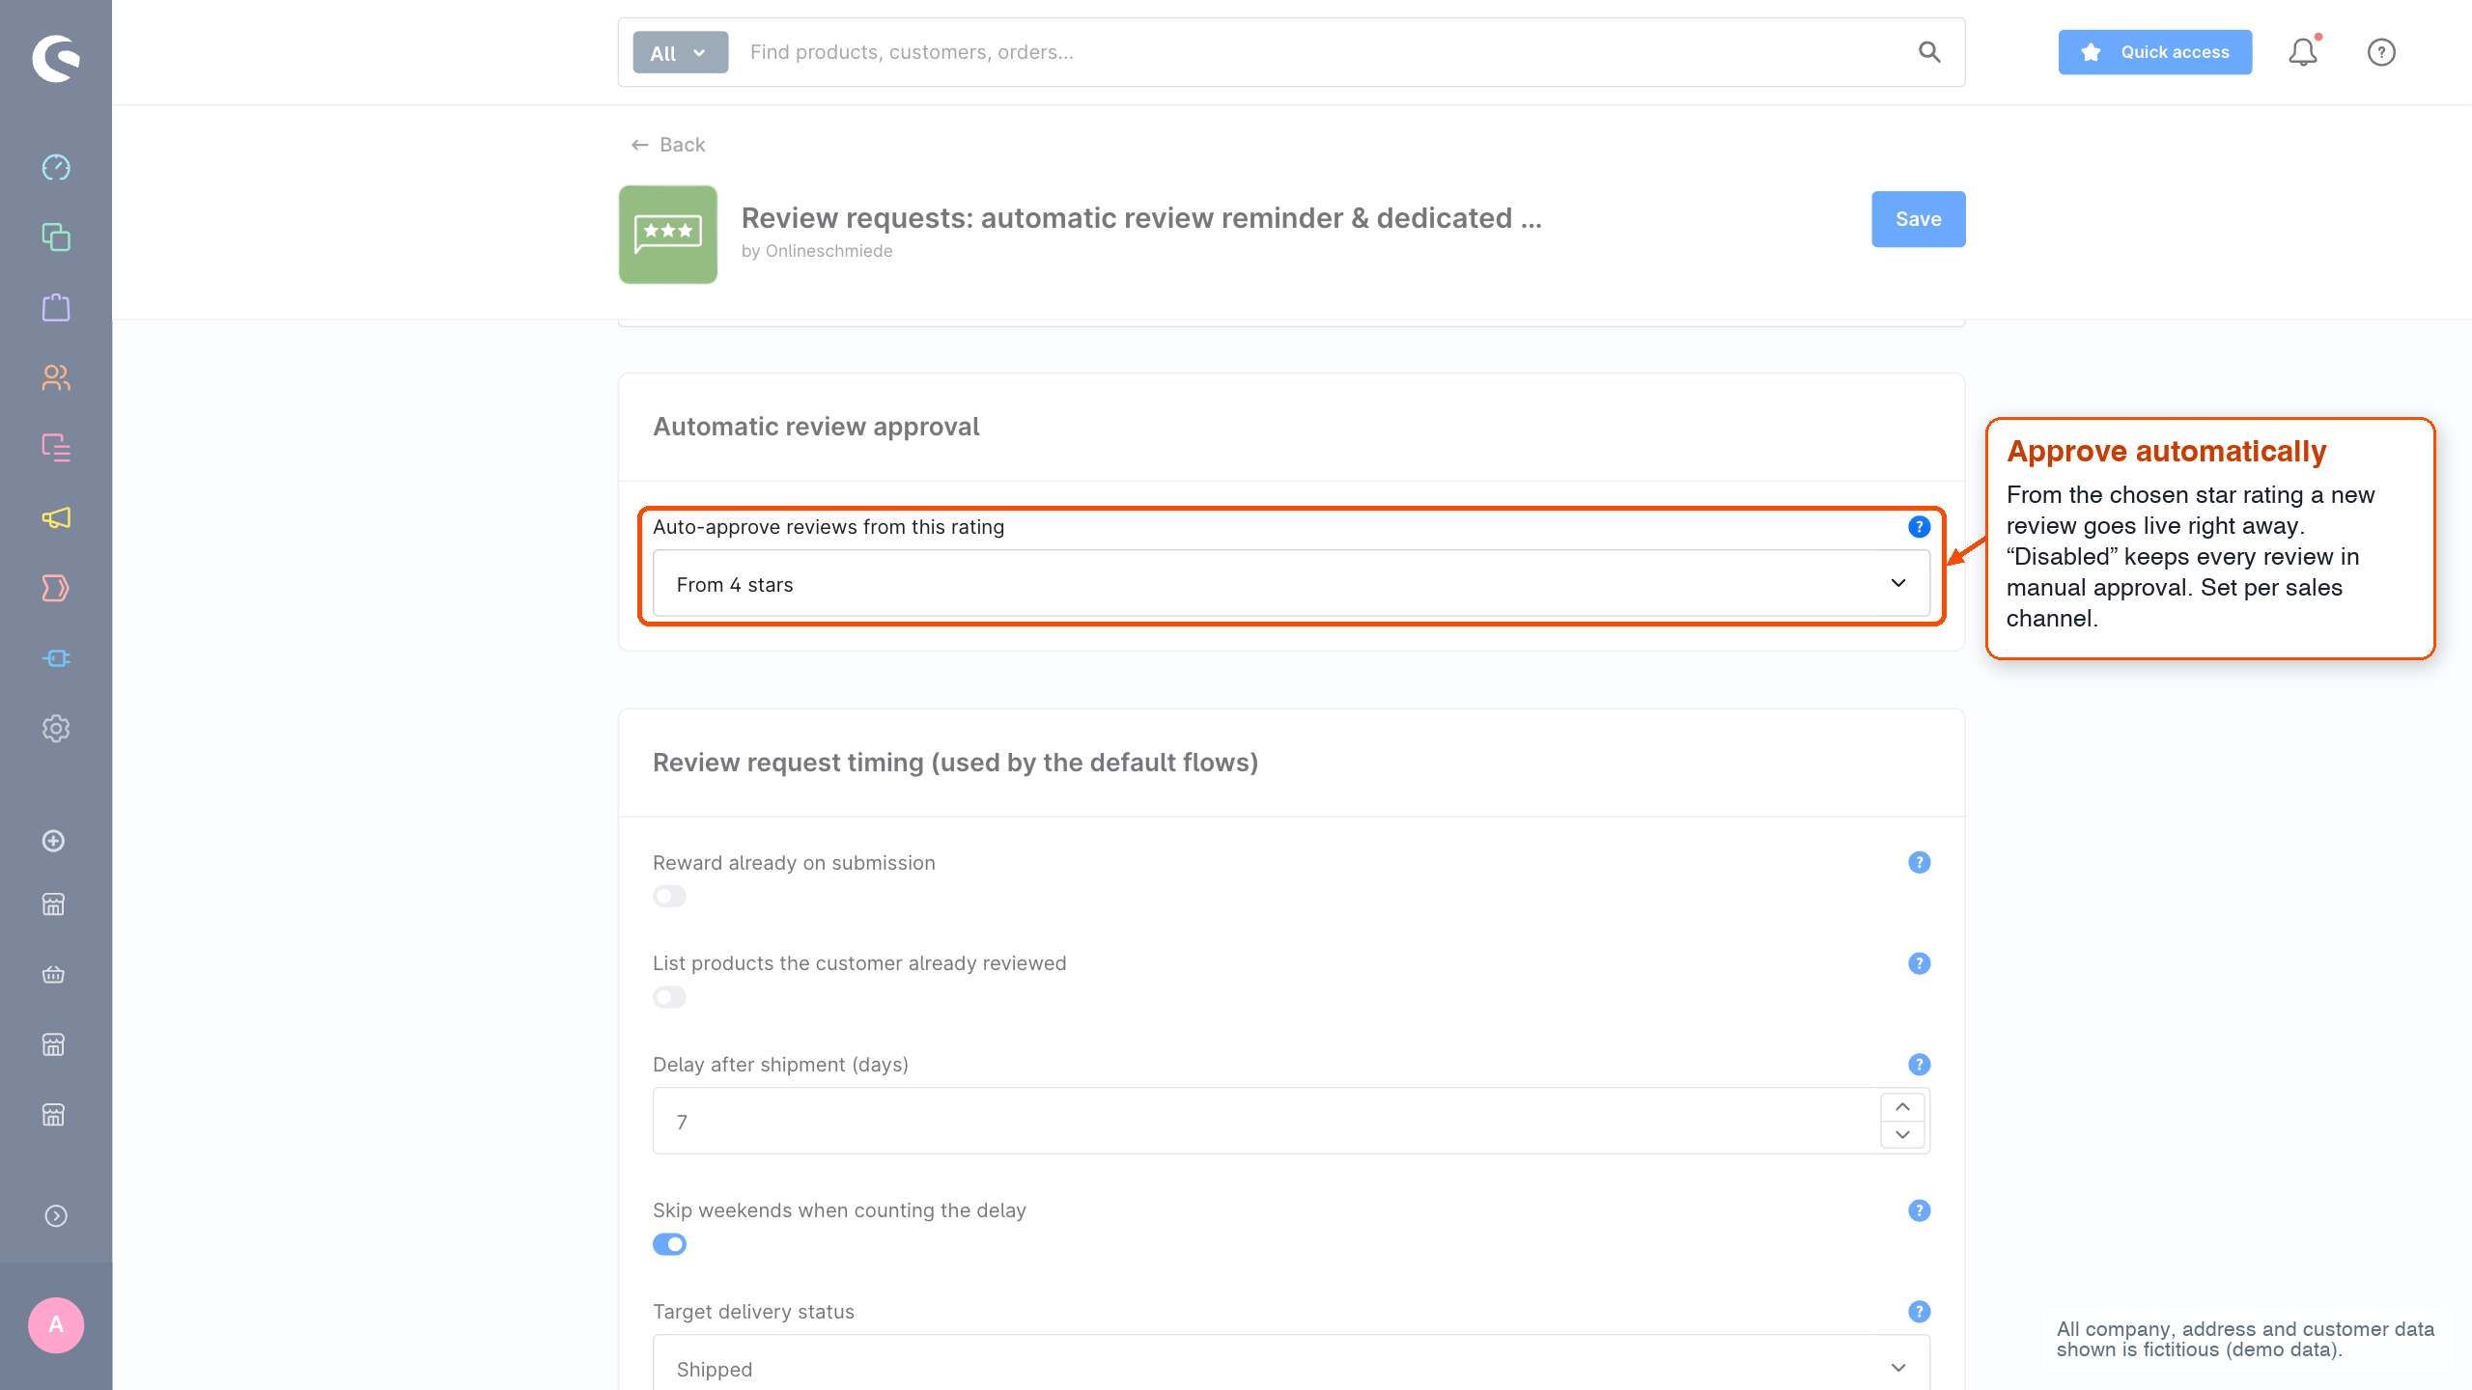Click the add sales channel plus icon

tap(54, 841)
